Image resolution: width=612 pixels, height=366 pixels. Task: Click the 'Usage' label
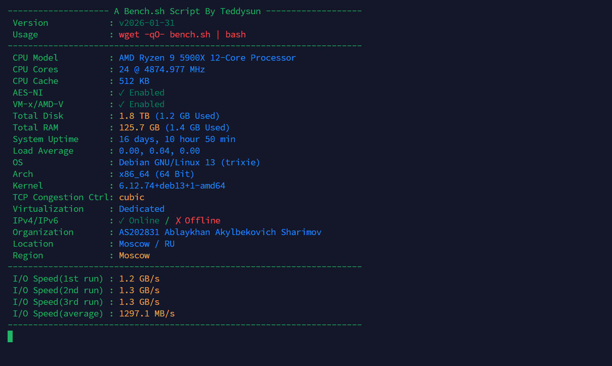pyautogui.click(x=25, y=34)
